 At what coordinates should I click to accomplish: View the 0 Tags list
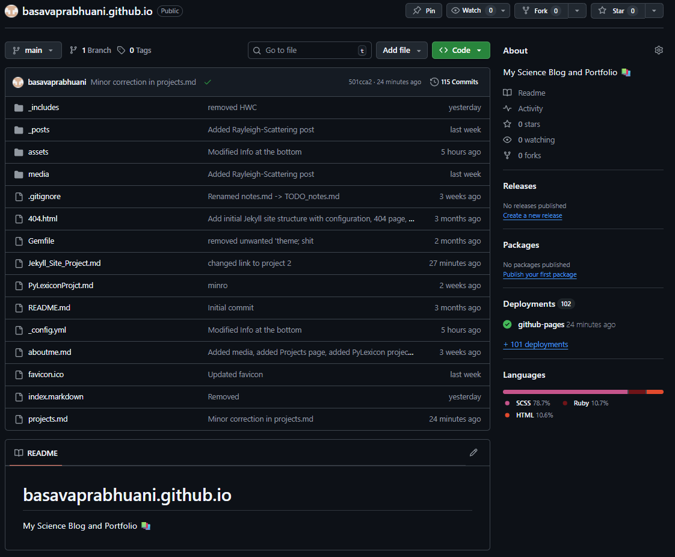coord(134,51)
